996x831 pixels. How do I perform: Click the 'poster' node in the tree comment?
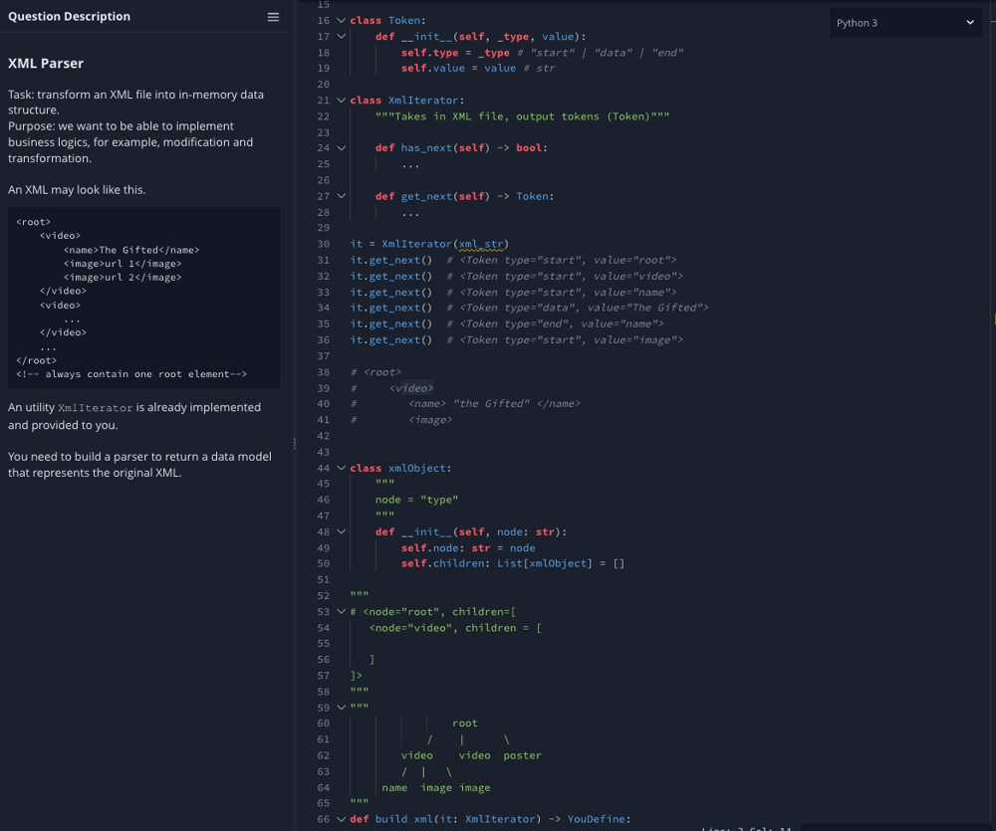pyautogui.click(x=522, y=755)
